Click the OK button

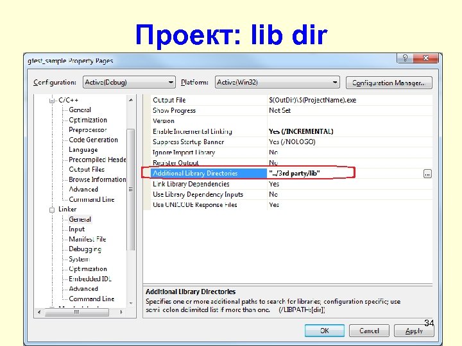pos(325,331)
